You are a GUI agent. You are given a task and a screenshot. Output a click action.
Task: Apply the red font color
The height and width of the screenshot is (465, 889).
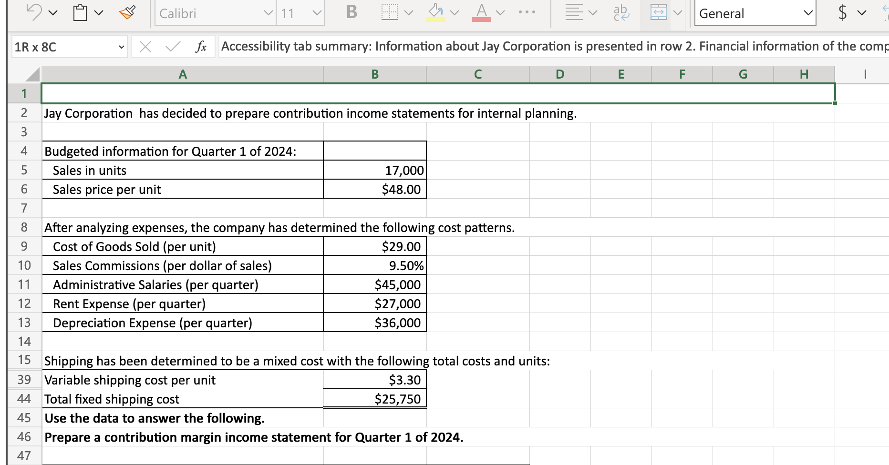click(x=482, y=12)
